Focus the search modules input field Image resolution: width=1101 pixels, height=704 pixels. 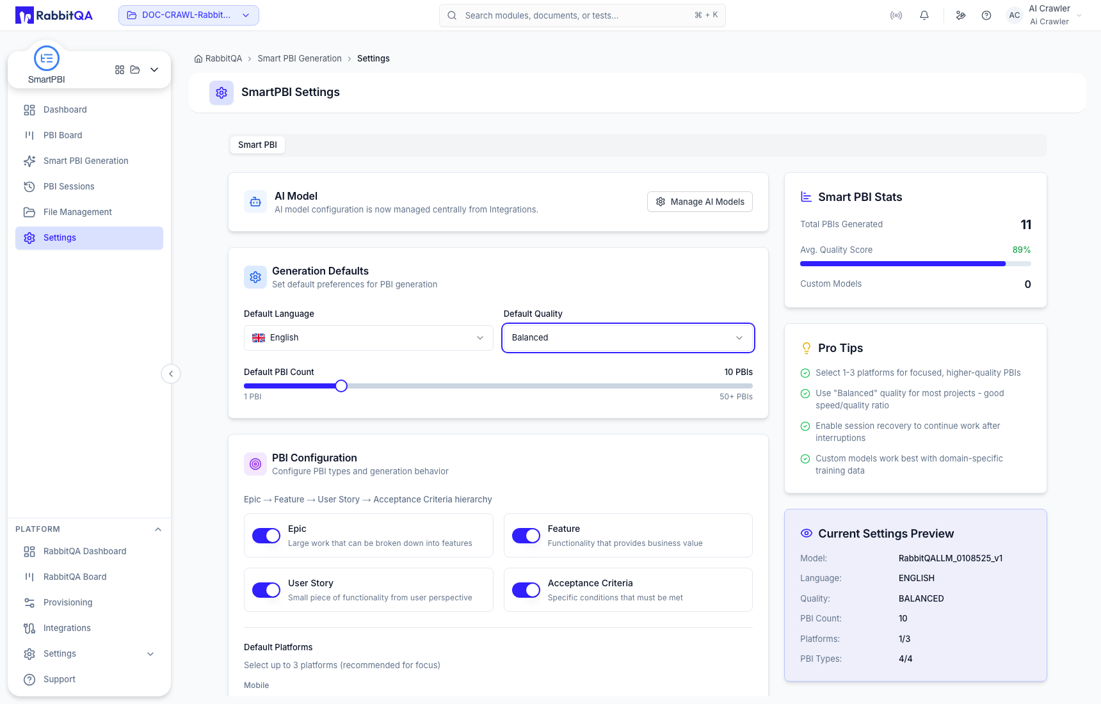(x=583, y=15)
